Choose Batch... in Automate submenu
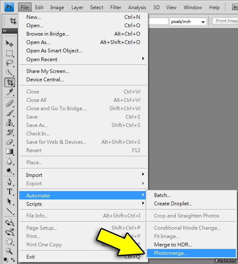This screenshot has width=238, height=264. pyautogui.click(x=191, y=195)
